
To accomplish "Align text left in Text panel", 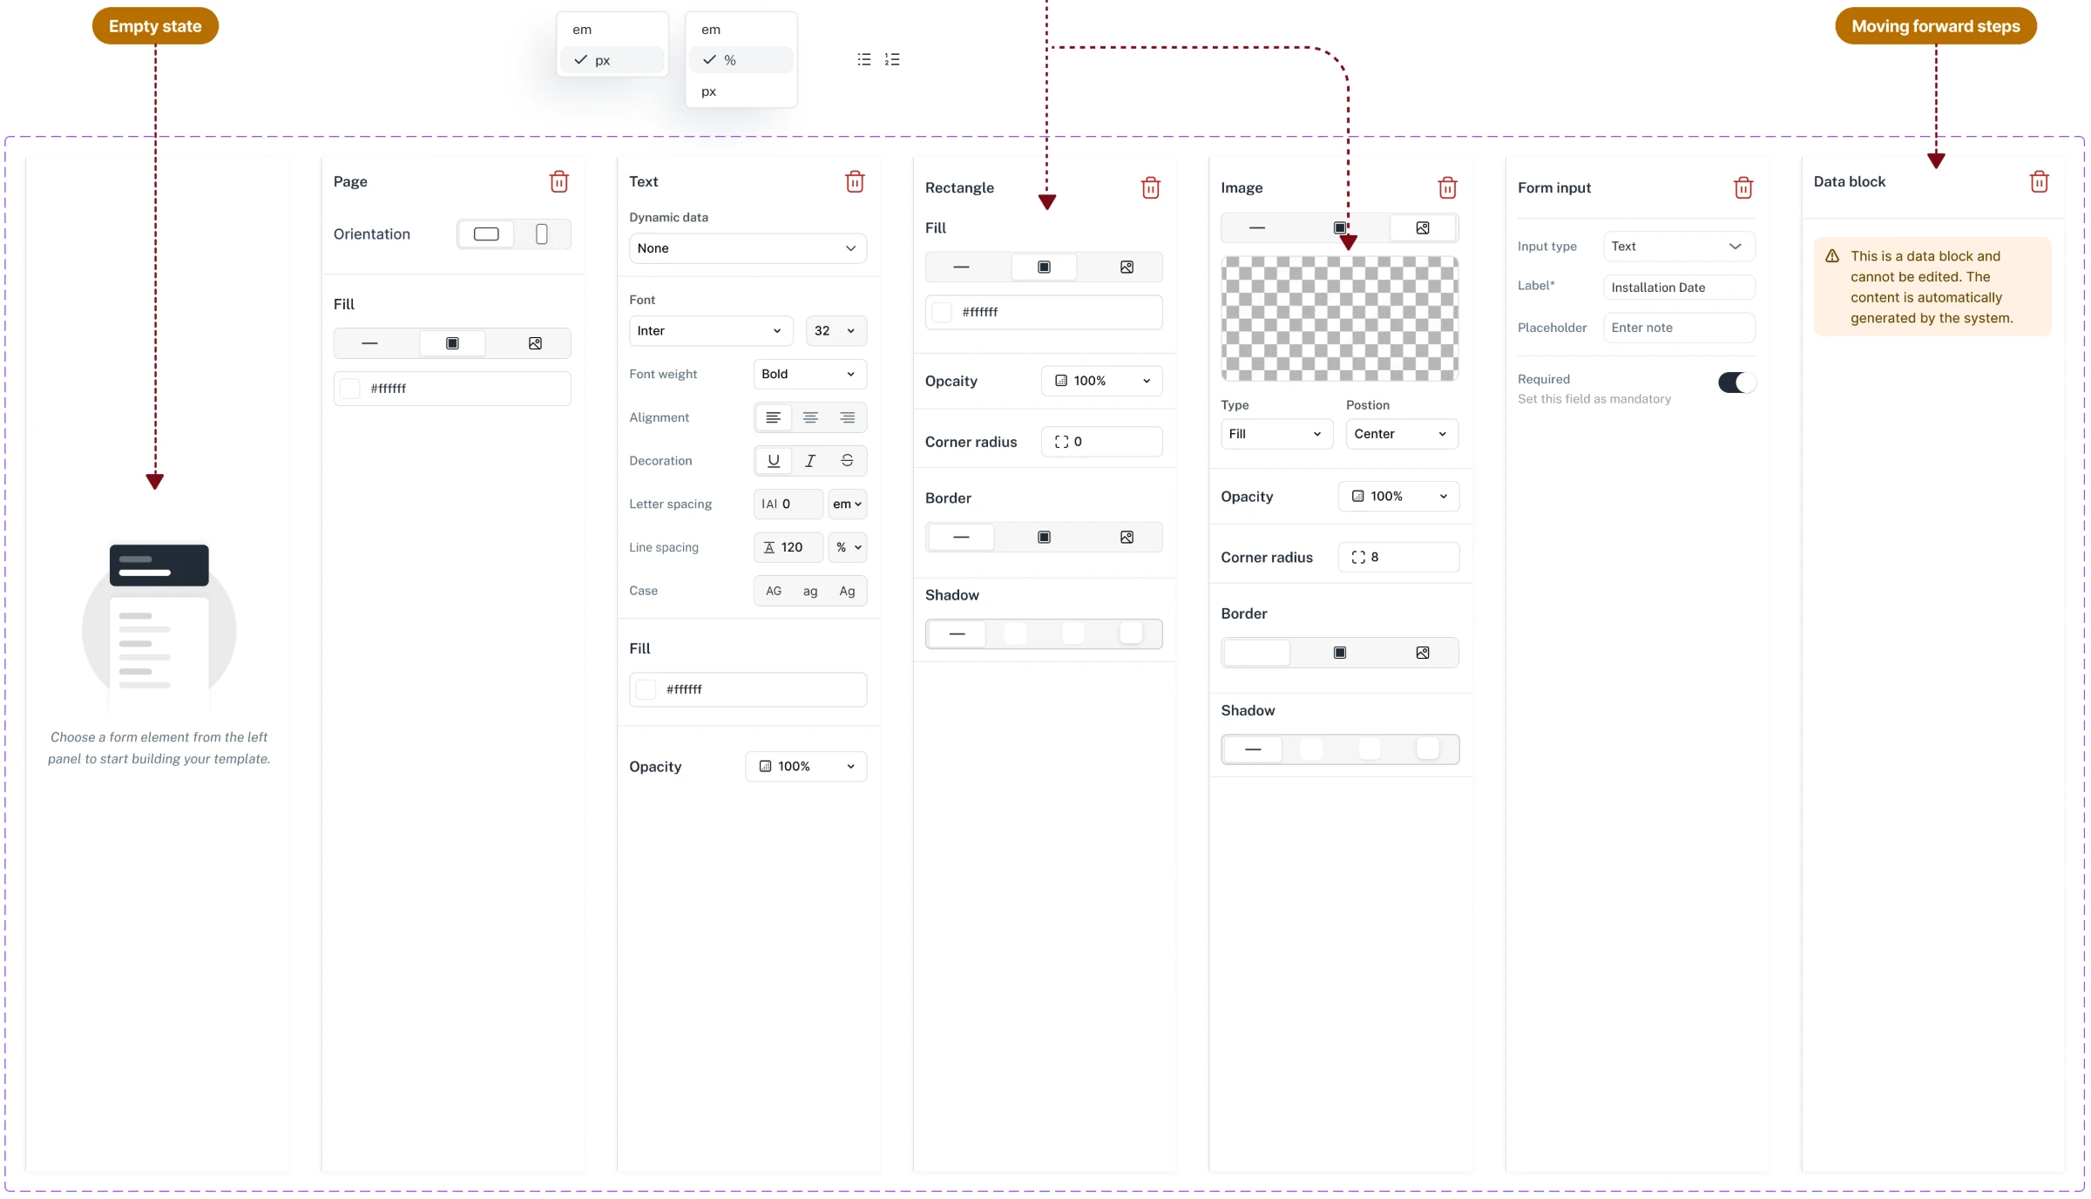I will tap(773, 417).
